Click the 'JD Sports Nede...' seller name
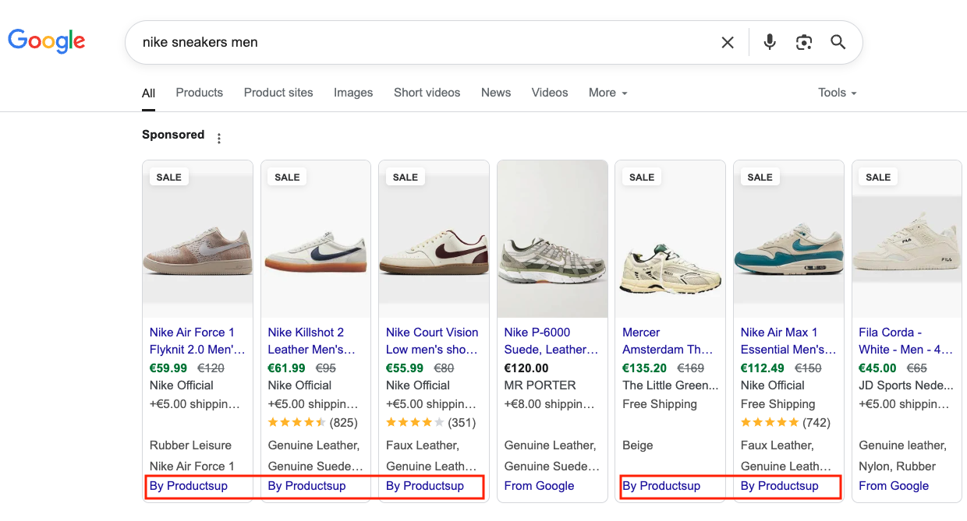Viewport: 967px width, 521px height. (906, 385)
